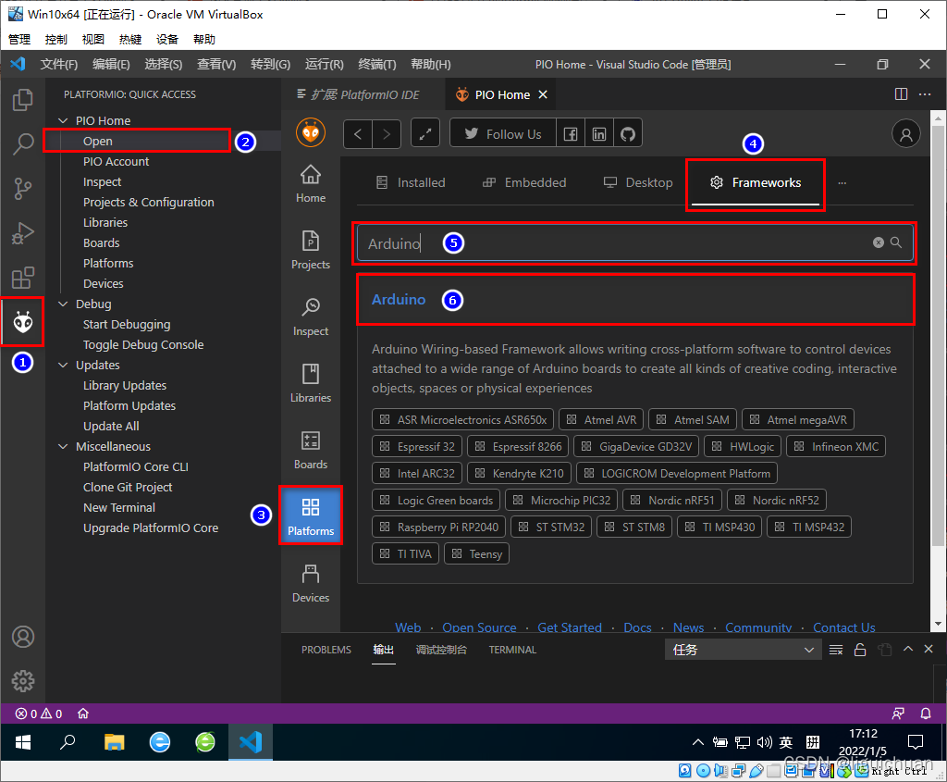The image size is (947, 782).
Task: Collapse the Debug tree section
Action: coord(63,304)
